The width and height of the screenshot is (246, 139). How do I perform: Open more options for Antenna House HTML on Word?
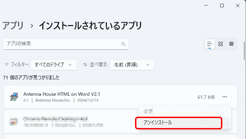coord(225,97)
